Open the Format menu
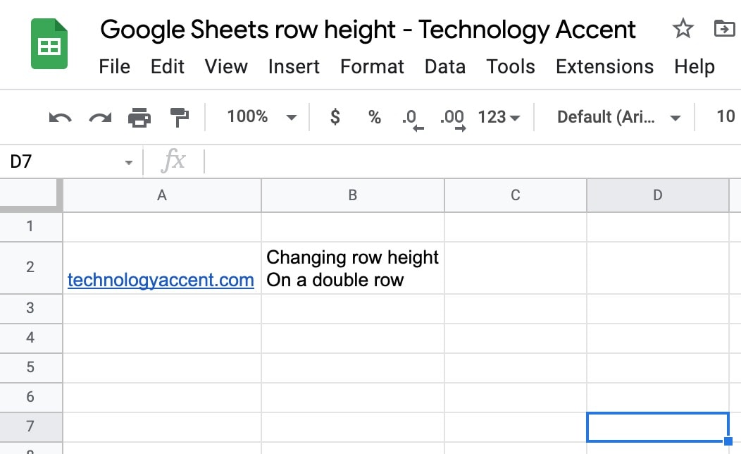 coord(372,67)
